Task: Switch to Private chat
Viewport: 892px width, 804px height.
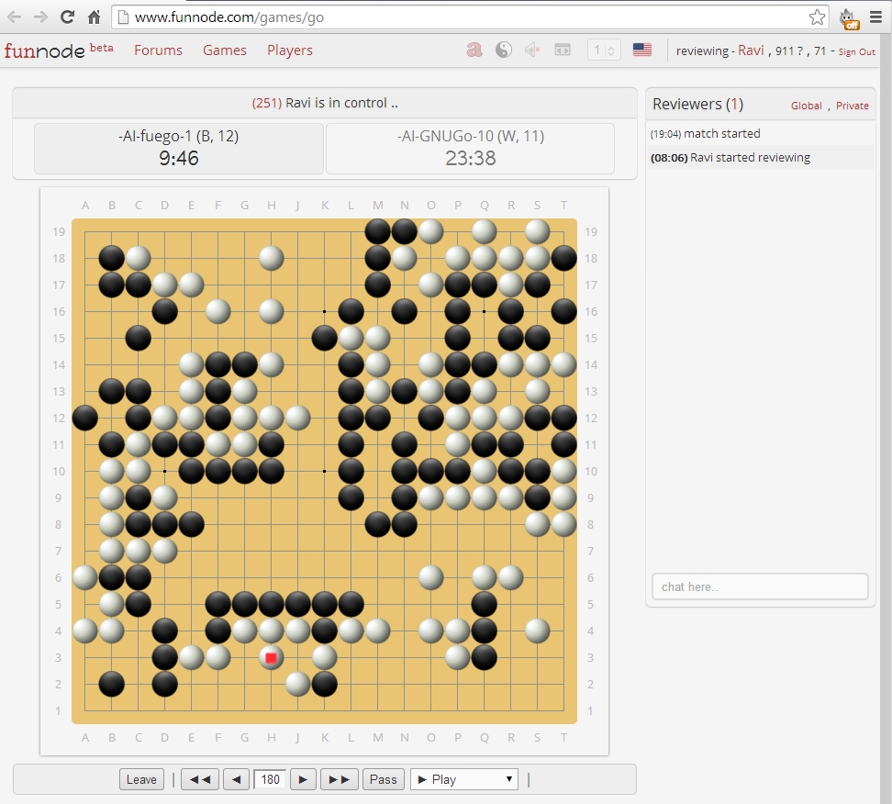Action: 852,106
